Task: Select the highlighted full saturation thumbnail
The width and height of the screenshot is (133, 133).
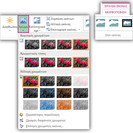Action: [x=80, y=44]
